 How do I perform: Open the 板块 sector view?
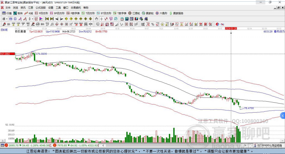tap(18, 13)
